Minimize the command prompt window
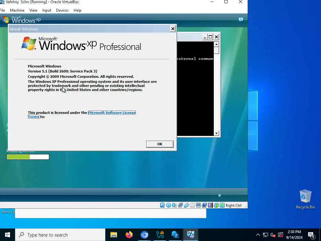The image size is (321, 241). coord(205,37)
